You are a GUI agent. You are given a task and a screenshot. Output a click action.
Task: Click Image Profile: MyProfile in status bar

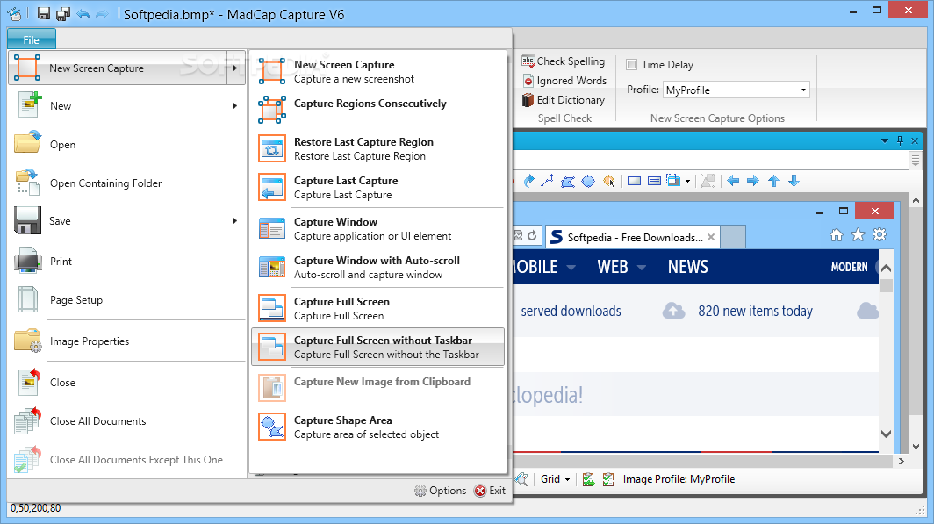click(x=679, y=479)
